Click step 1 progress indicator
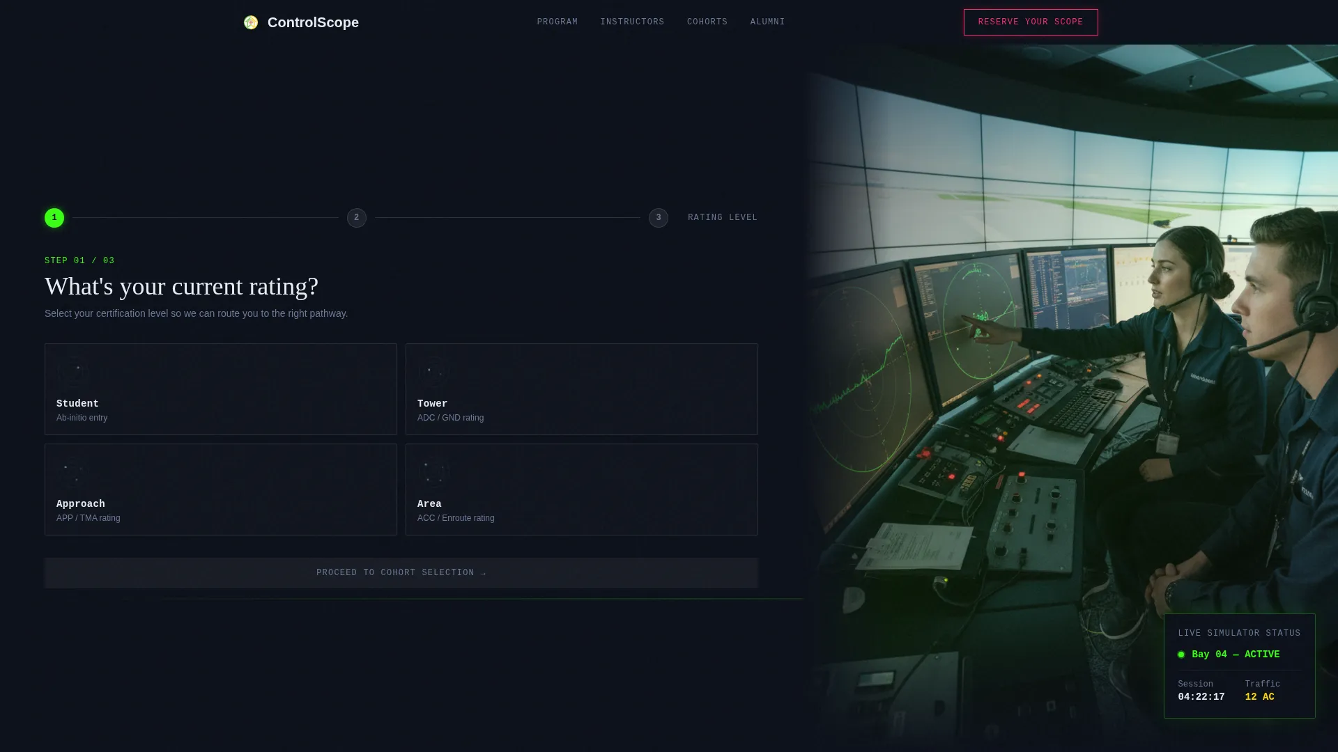Image resolution: width=1338 pixels, height=752 pixels. pos(54,218)
